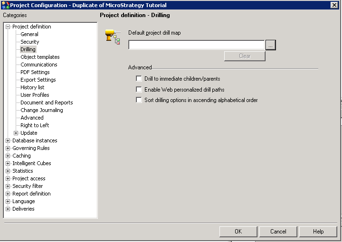Expand the Database instances node
The width and height of the screenshot is (342, 242).
click(x=8, y=141)
